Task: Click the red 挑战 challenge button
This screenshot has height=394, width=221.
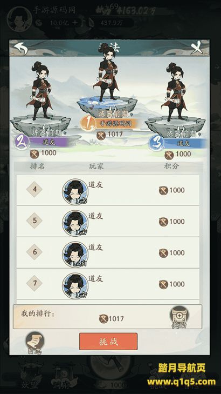Action: [108, 342]
